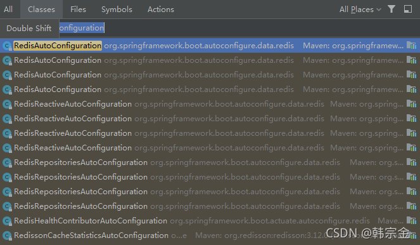The image size is (420, 245).
Task: Select the first RedisRepositoriesAutoConfiguration entry
Action: (x=210, y=162)
